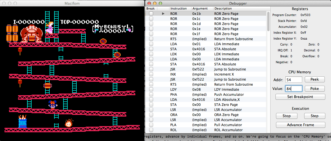Click the Macifom window title bar
This screenshot has height=141, width=331.
72,3
